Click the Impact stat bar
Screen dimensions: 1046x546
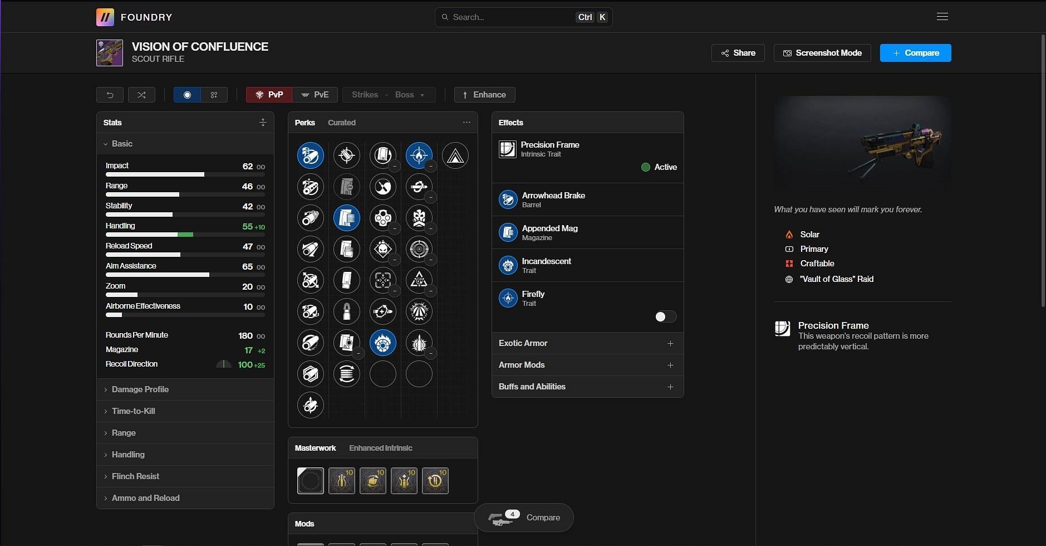[x=185, y=174]
